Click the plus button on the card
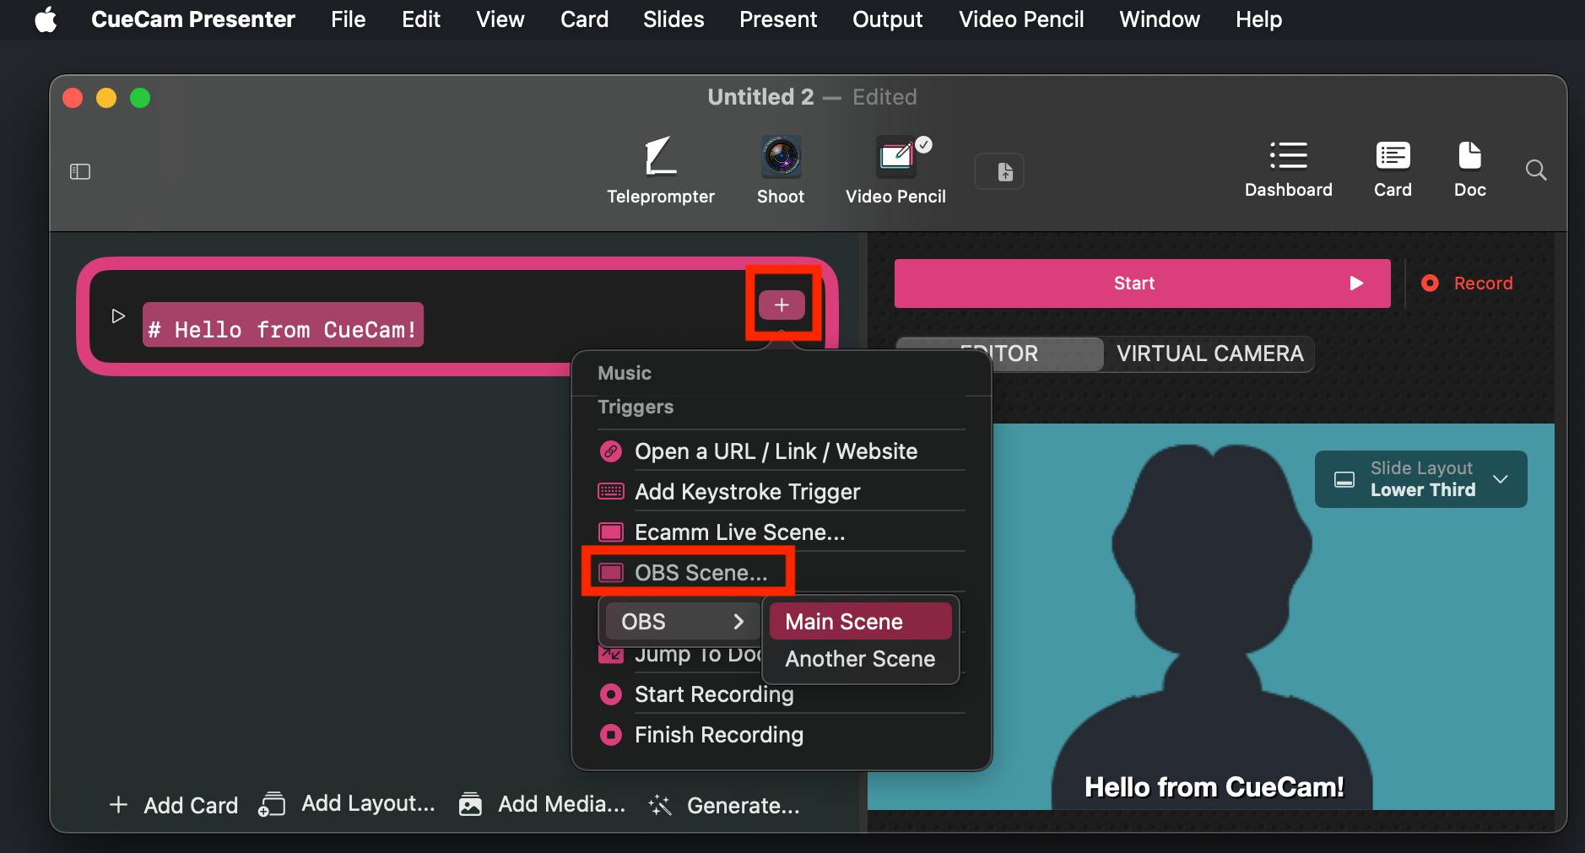This screenshot has width=1585, height=853. (x=782, y=305)
